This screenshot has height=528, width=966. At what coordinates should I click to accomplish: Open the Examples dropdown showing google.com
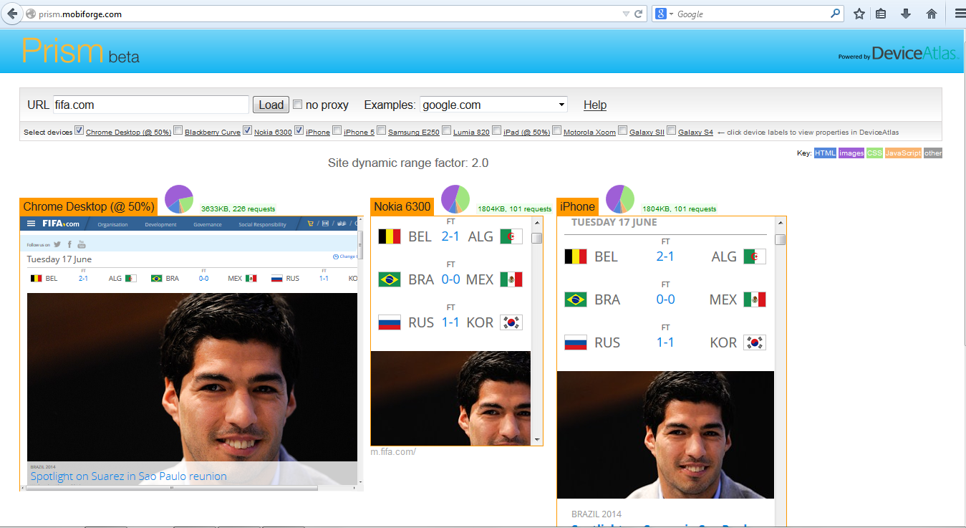pos(493,105)
